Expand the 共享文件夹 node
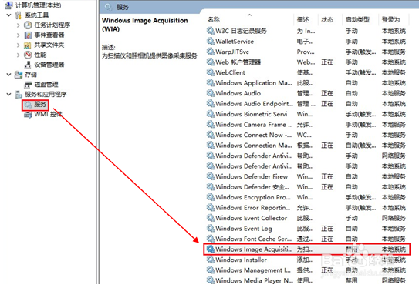419x288 pixels. coord(19,45)
